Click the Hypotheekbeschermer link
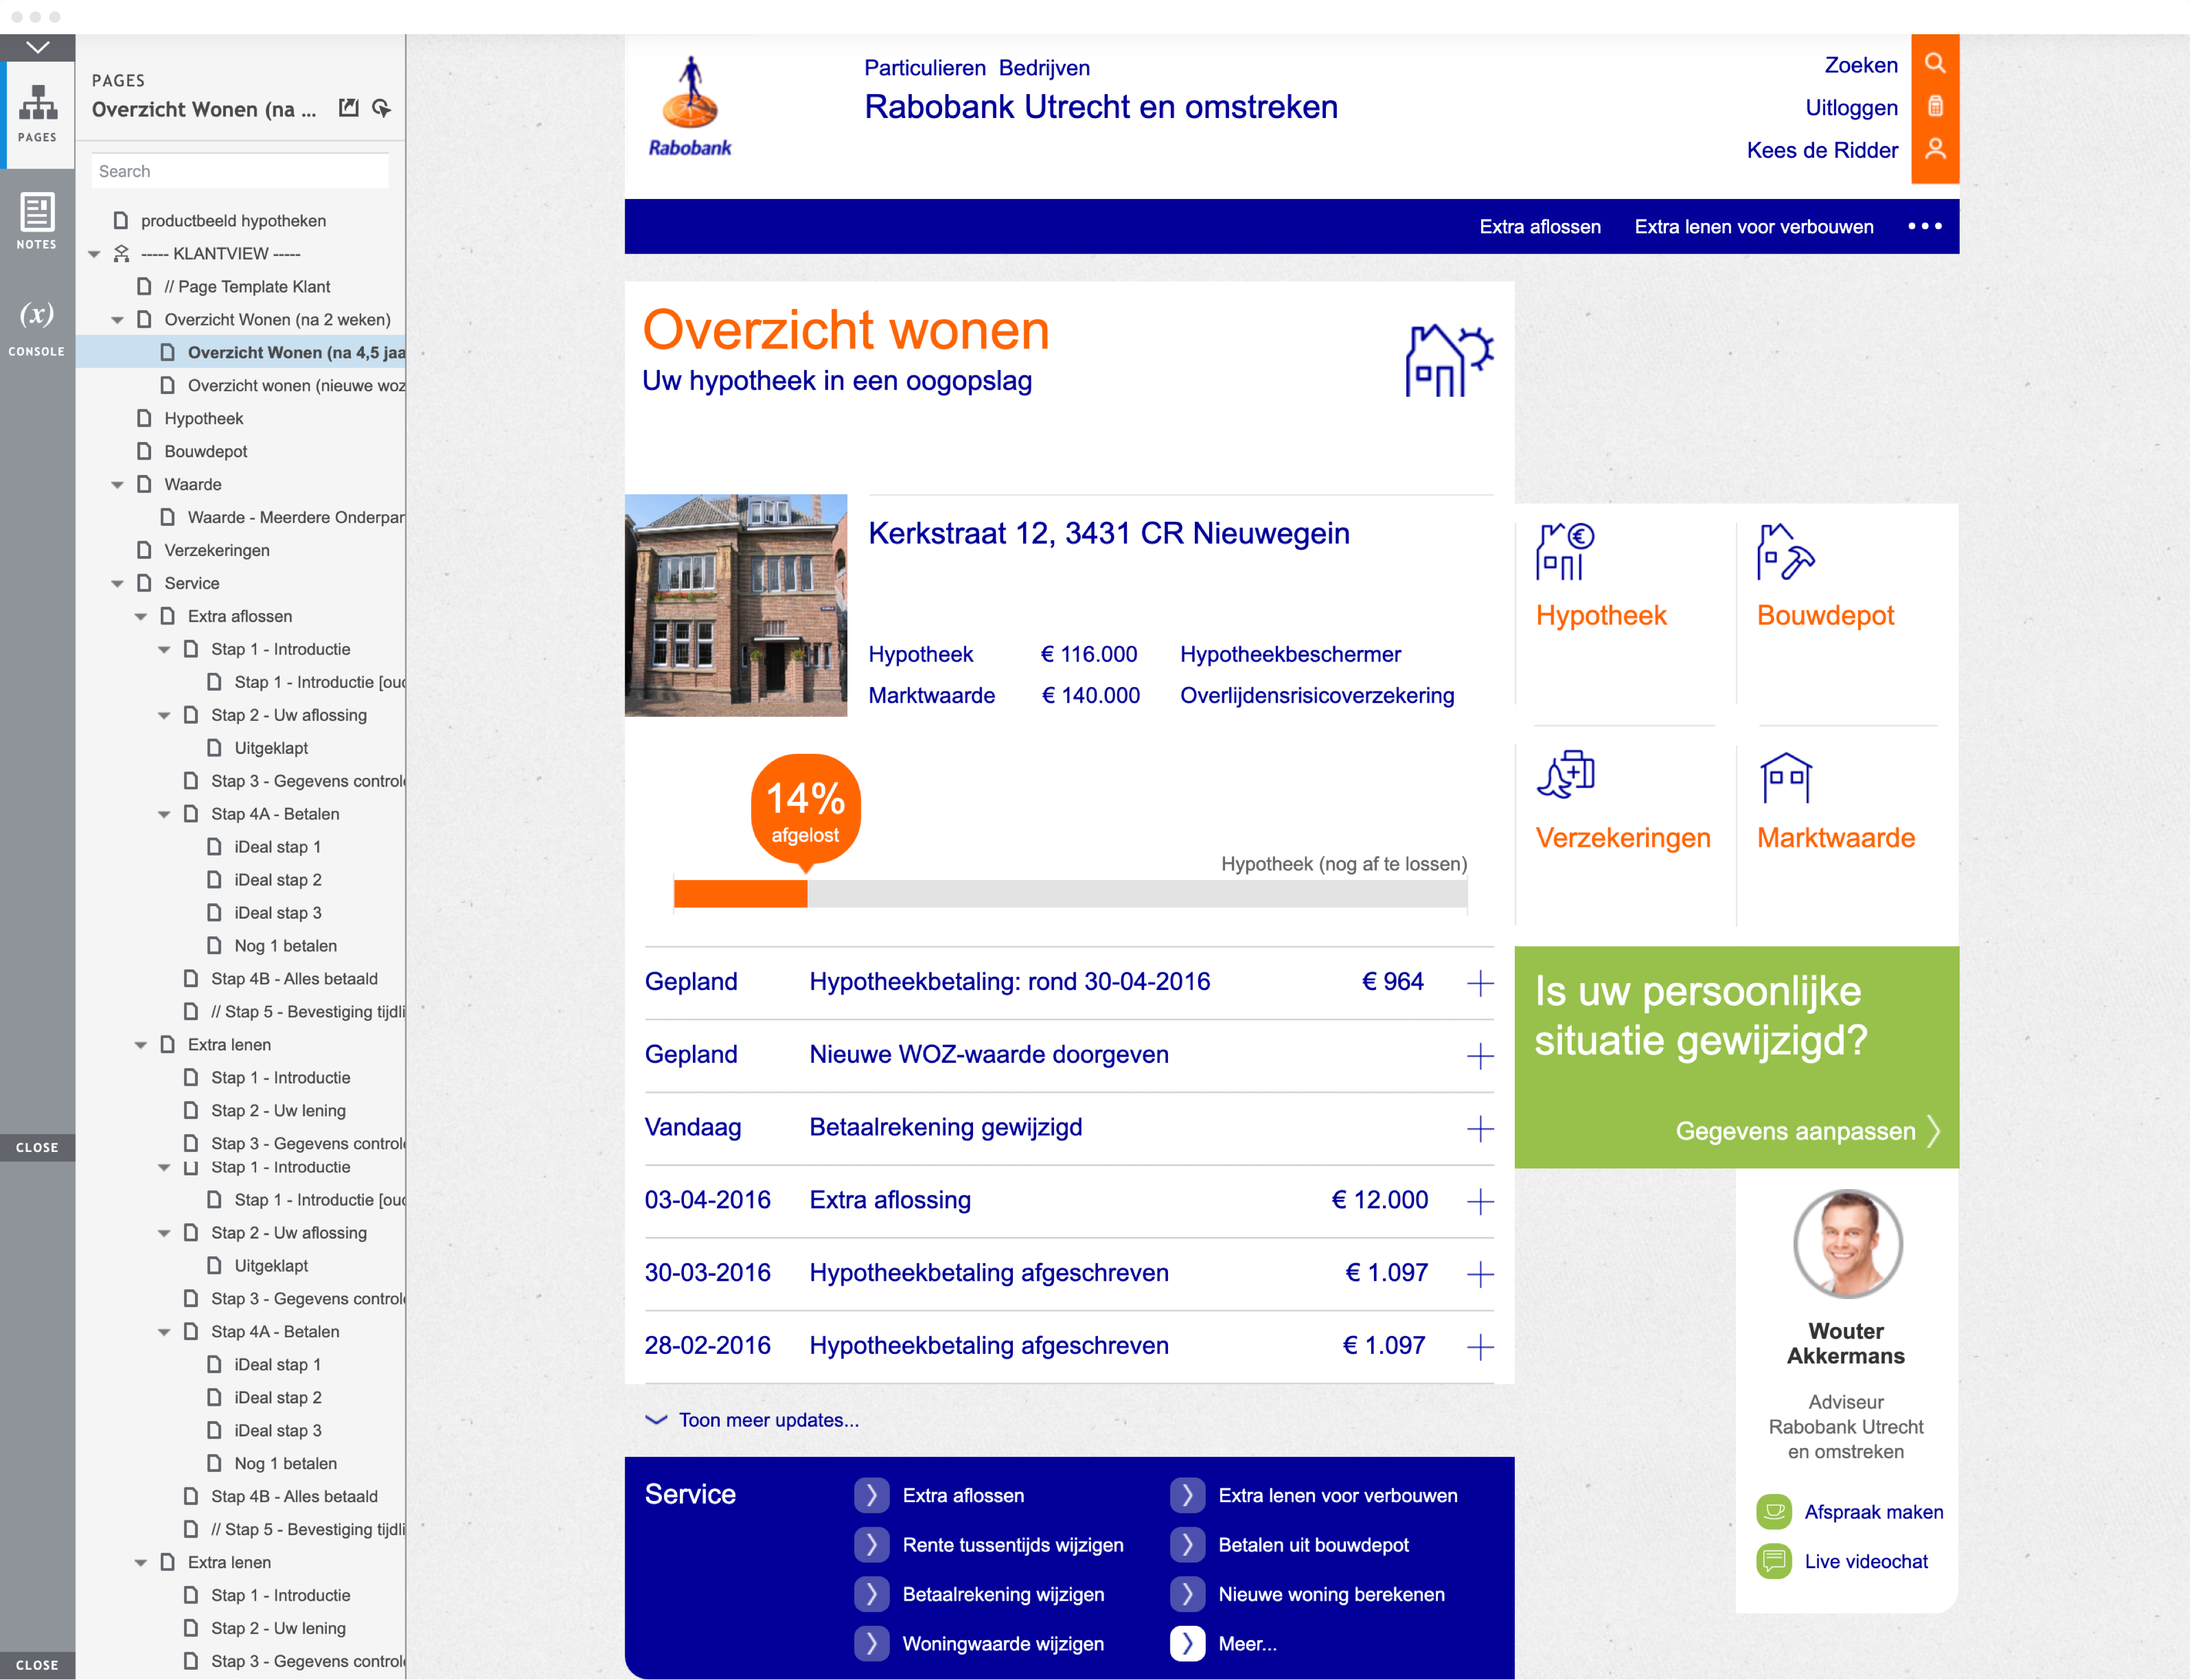This screenshot has height=1680, width=2190. pos(1290,654)
